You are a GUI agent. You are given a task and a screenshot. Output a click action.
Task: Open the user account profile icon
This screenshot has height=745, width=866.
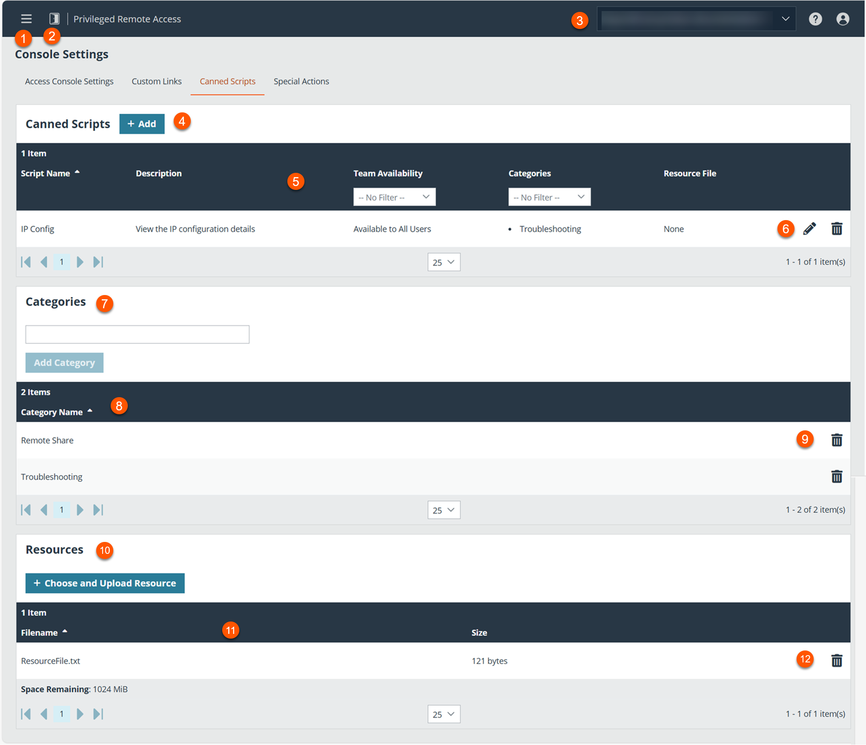click(843, 19)
